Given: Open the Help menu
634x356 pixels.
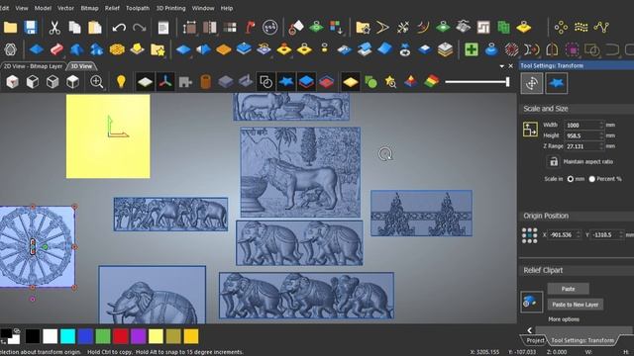Looking at the screenshot, I should pyautogui.click(x=227, y=8).
